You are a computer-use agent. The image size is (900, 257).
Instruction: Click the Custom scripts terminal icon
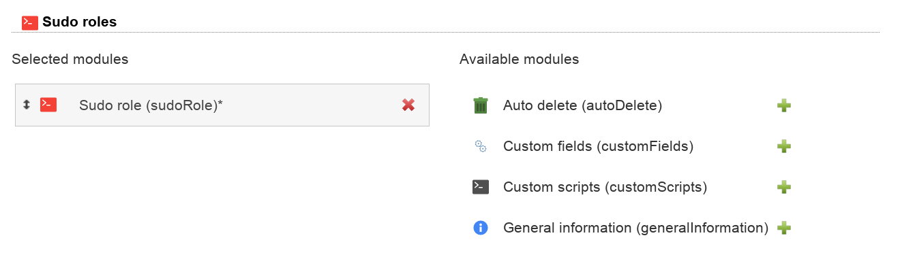[x=481, y=187]
